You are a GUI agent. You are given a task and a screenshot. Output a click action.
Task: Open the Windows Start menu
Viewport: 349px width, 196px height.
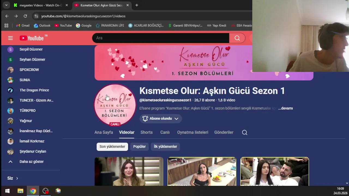click(x=7, y=191)
